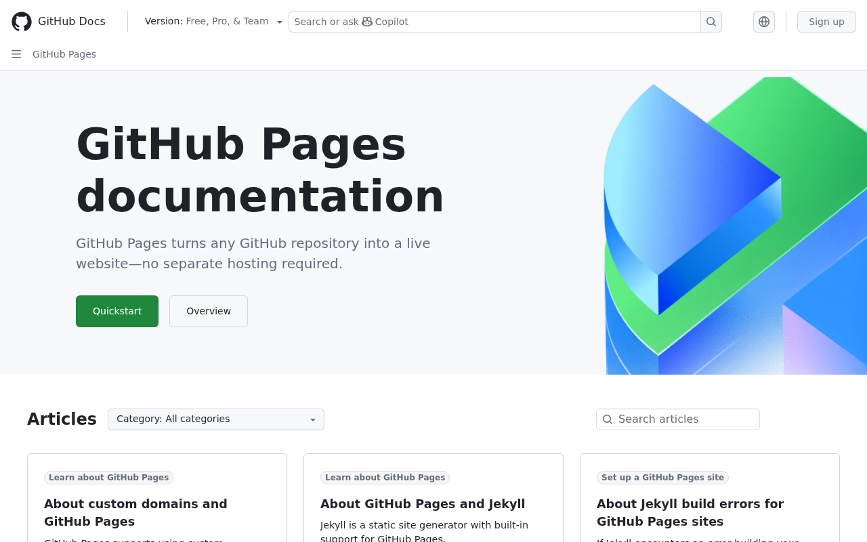Click the 'turns any GitHub repository' intro text
Image resolution: width=867 pixels, height=542 pixels.
point(253,253)
